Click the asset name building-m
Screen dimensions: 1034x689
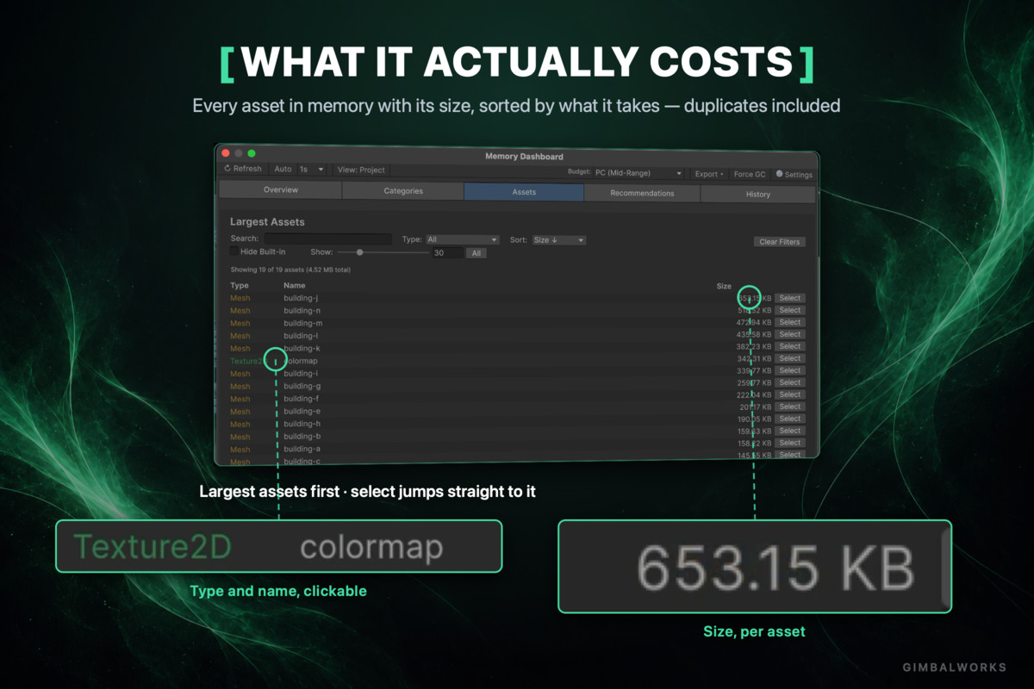click(x=302, y=323)
